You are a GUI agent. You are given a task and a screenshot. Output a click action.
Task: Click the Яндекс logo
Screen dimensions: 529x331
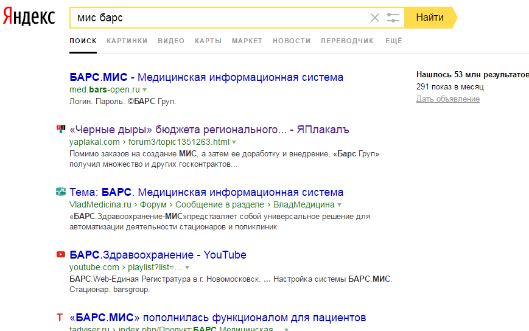(29, 16)
